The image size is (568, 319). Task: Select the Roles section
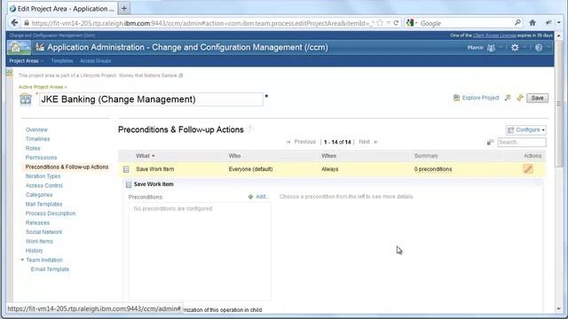click(x=33, y=148)
